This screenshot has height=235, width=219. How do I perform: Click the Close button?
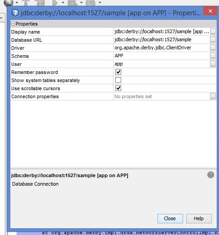coord(170,218)
